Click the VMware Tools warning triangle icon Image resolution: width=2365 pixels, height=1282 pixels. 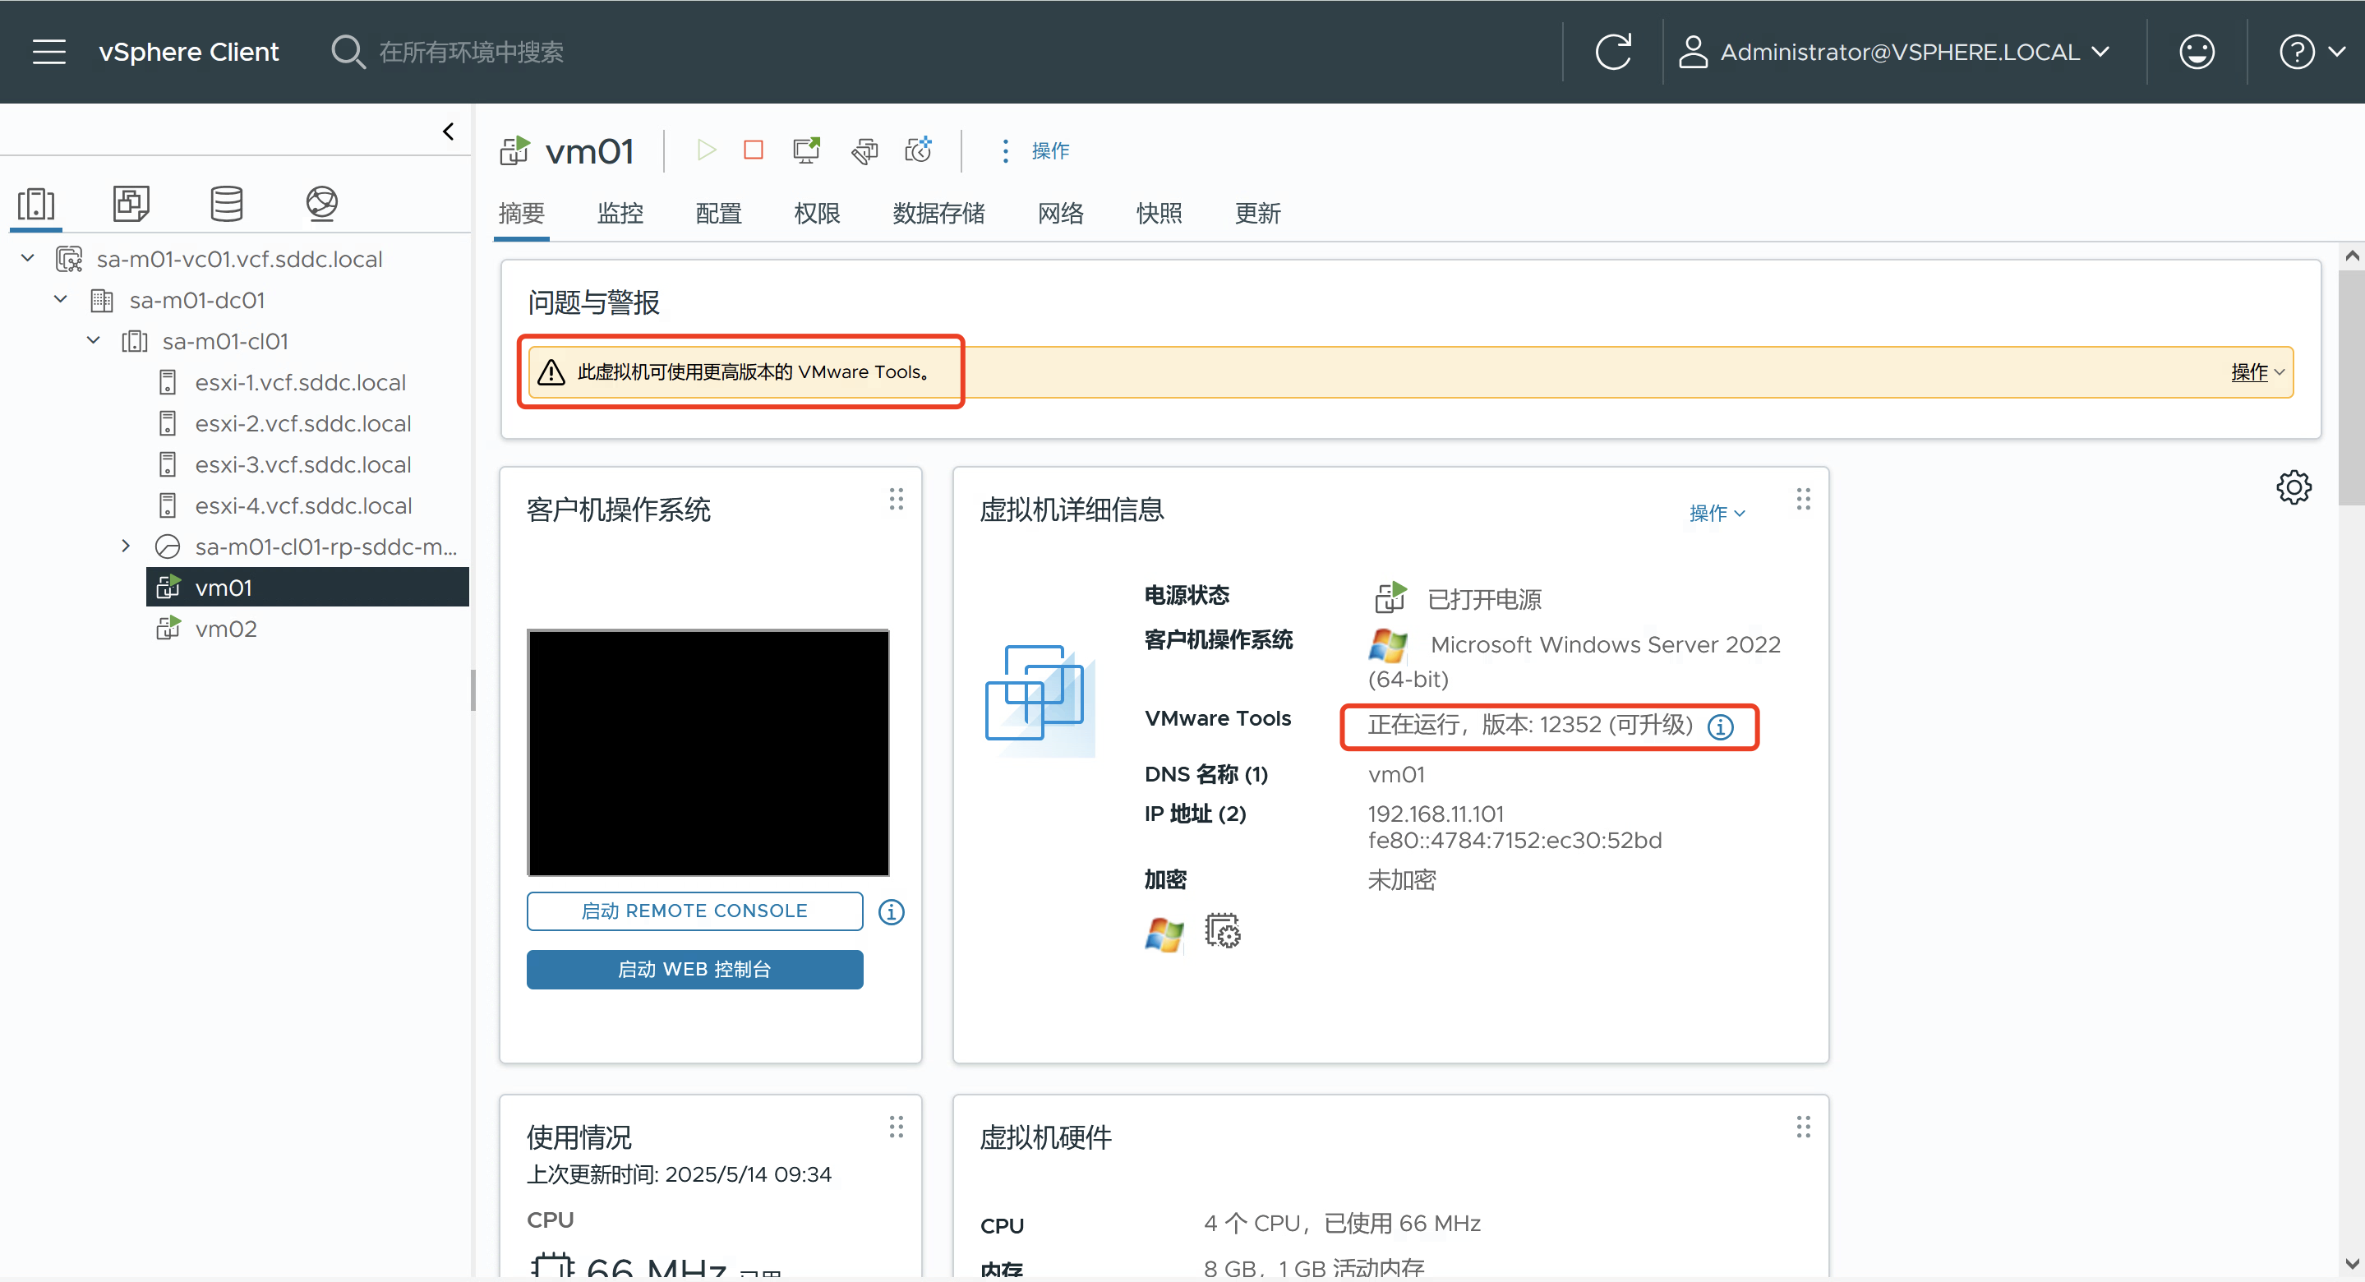(x=551, y=372)
